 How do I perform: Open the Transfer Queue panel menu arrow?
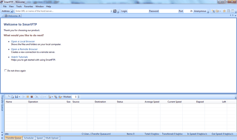[x=2, y=132]
